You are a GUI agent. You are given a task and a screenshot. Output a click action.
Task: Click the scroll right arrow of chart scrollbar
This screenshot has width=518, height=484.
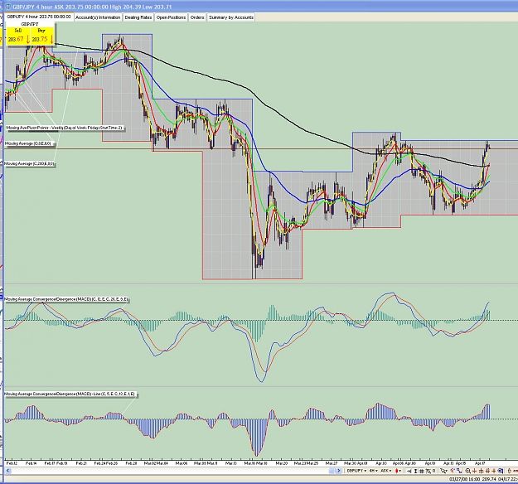click(x=339, y=471)
